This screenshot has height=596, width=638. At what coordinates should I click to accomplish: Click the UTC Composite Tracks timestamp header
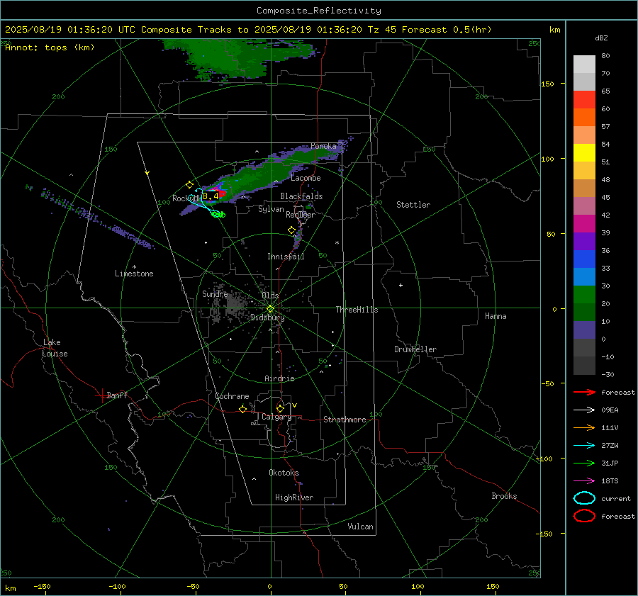point(248,30)
